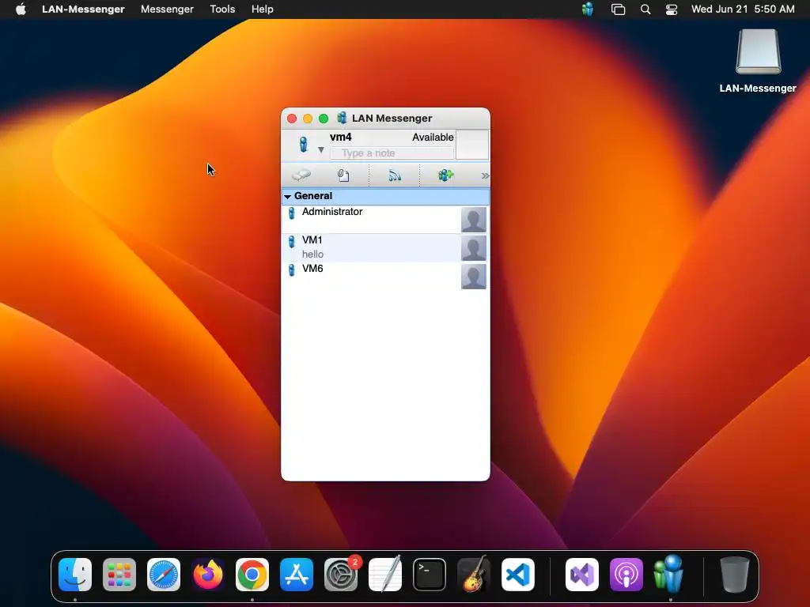Click VM1's avatar thumbnail

pos(473,247)
